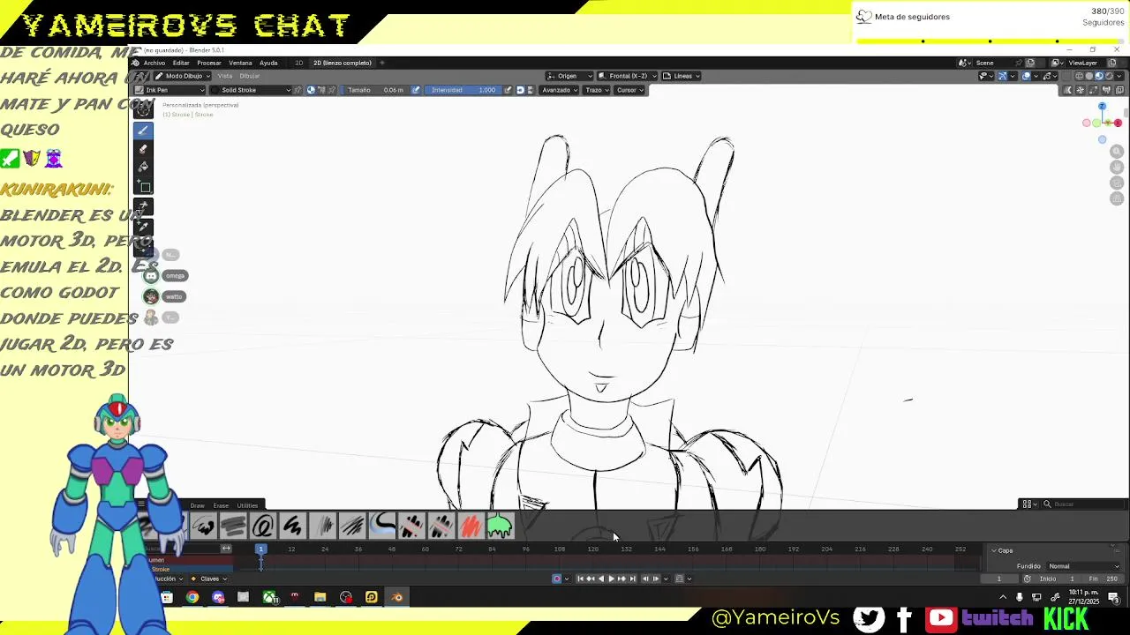Click the Buscar search field
Viewport: 1130px width, 635px height.
click(1083, 504)
